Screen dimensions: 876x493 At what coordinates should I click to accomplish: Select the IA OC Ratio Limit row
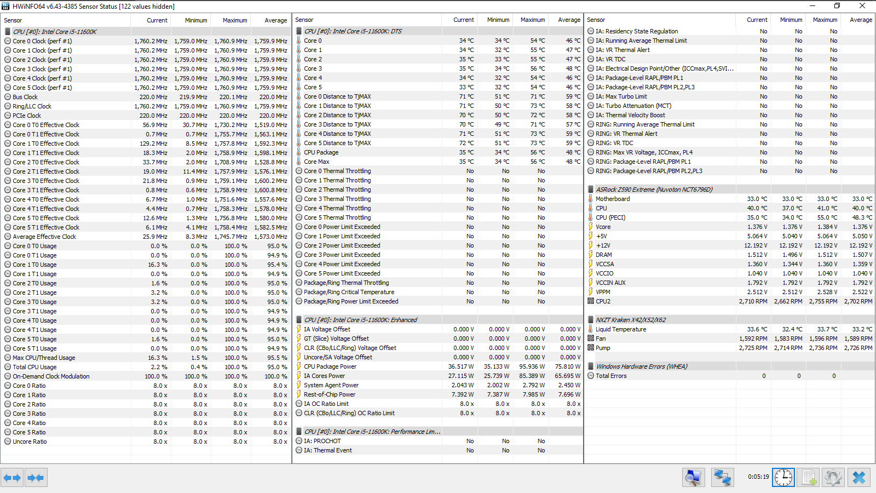point(437,404)
